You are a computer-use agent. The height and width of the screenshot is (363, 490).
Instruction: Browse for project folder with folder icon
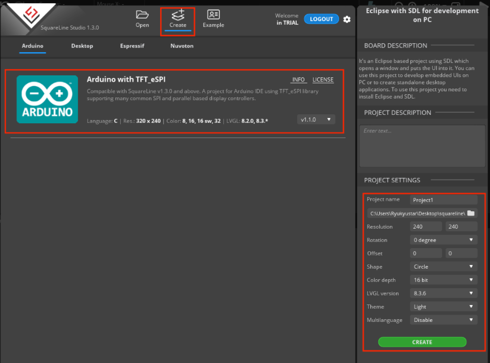pos(471,213)
